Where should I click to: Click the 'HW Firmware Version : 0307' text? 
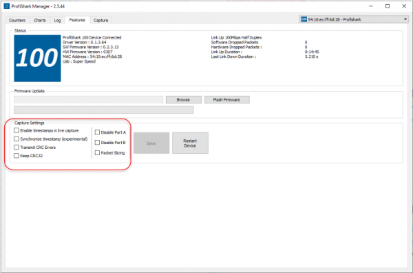[87, 52]
